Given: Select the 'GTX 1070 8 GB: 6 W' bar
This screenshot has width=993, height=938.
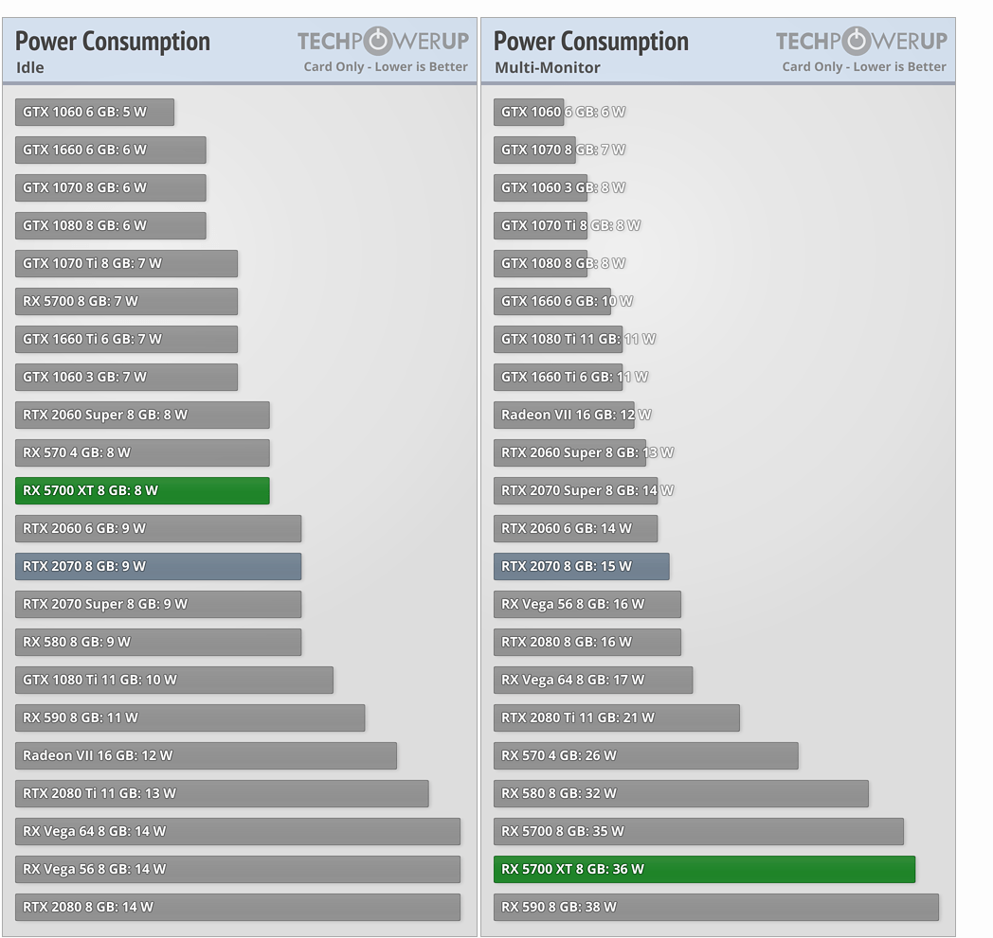Looking at the screenshot, I should click(x=110, y=187).
